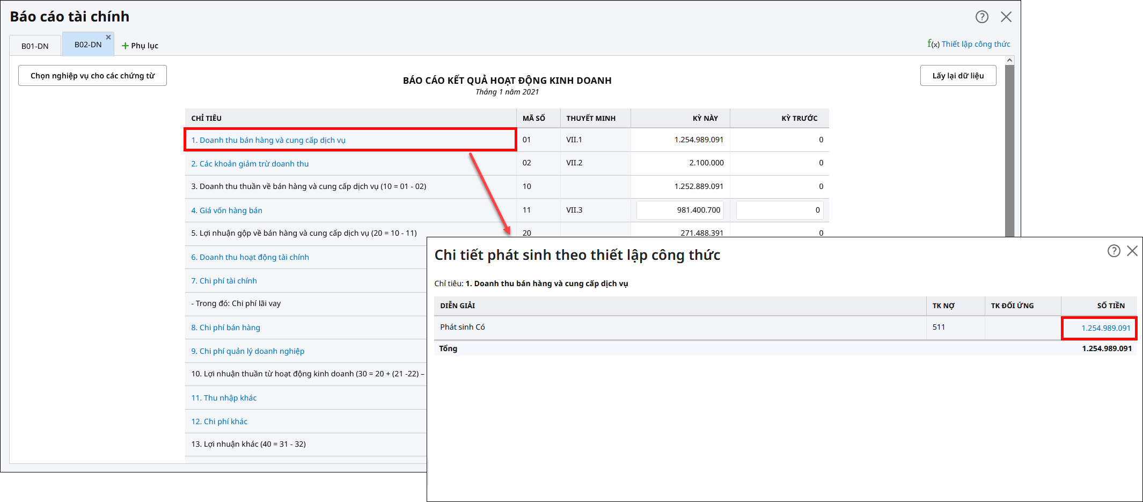
Task: Switch to the B01-DN tab
Action: coord(35,46)
